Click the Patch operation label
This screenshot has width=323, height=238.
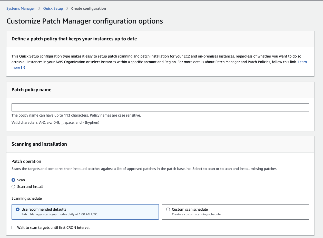(26, 161)
